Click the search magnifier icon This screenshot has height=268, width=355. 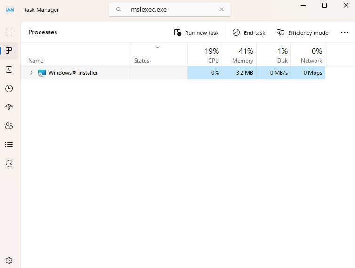[x=118, y=9]
